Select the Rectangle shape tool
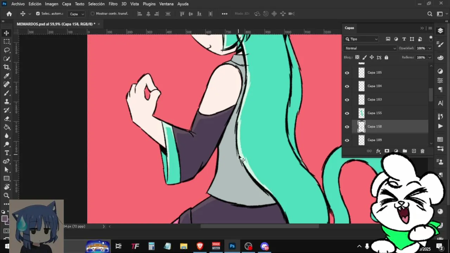 [6, 179]
